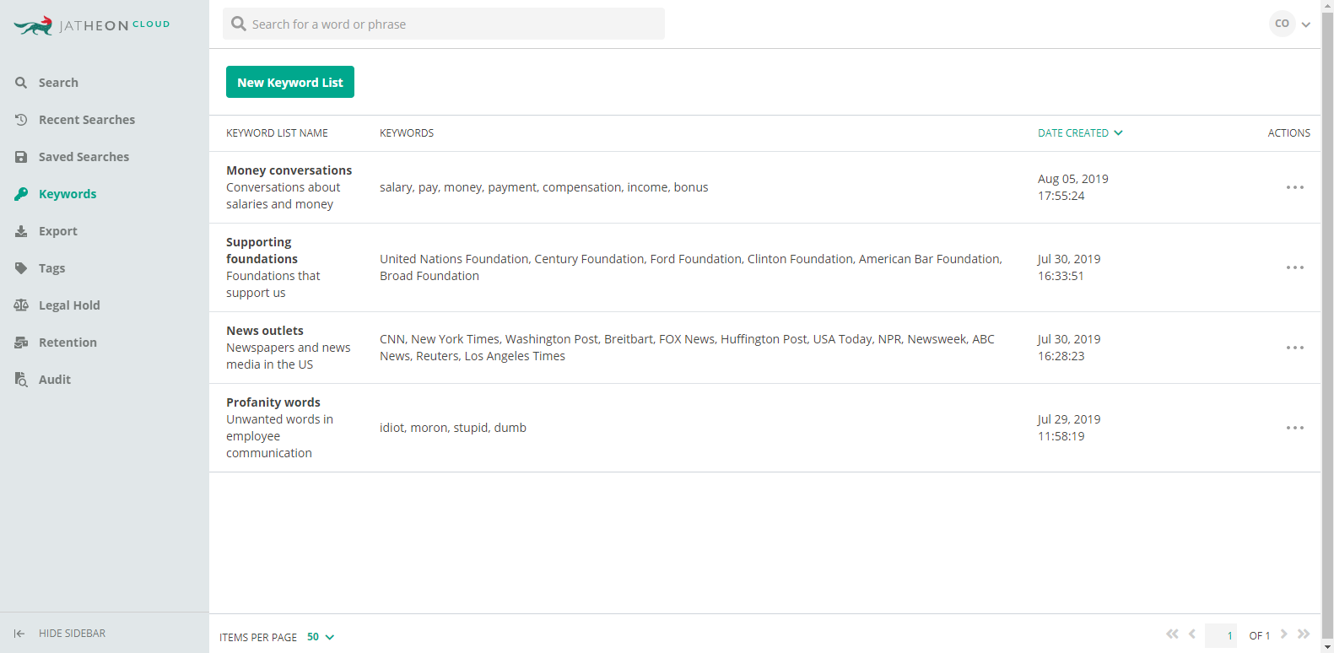Click 'Conversations about salaries and money' description

click(284, 196)
